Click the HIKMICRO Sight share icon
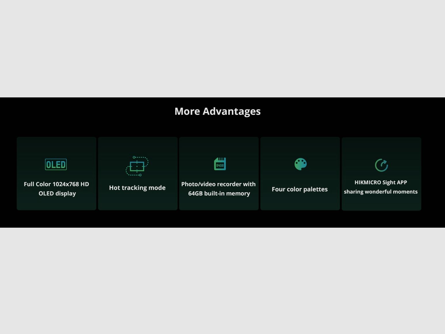 [x=381, y=165]
